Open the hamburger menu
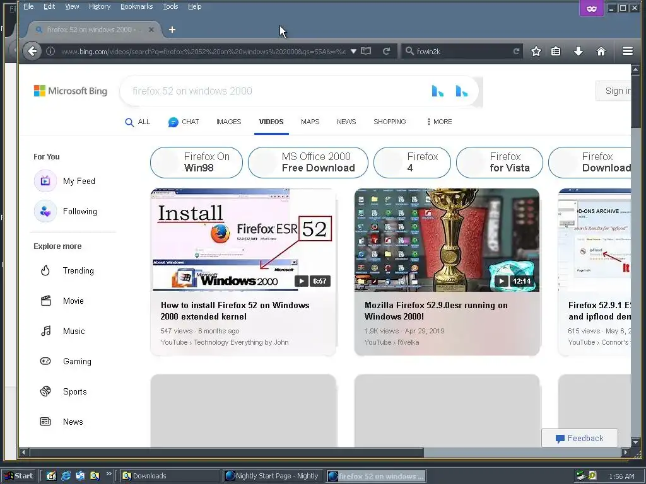The width and height of the screenshot is (646, 484). point(628,51)
